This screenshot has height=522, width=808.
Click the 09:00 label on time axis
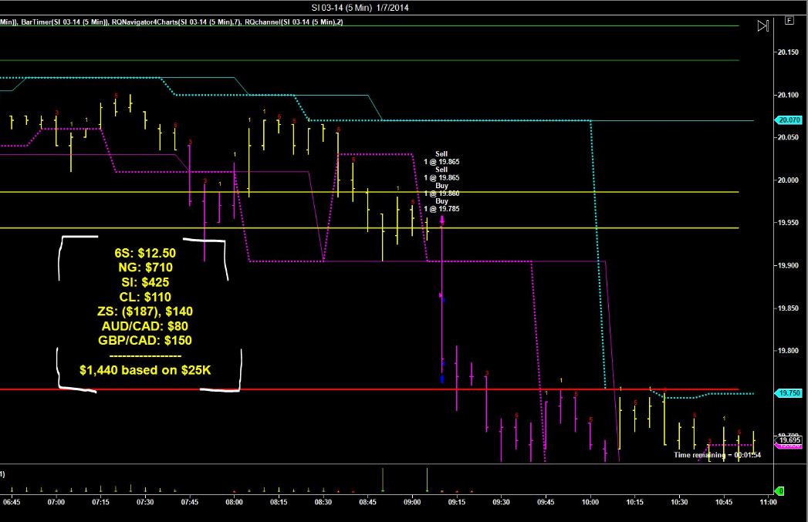click(412, 502)
